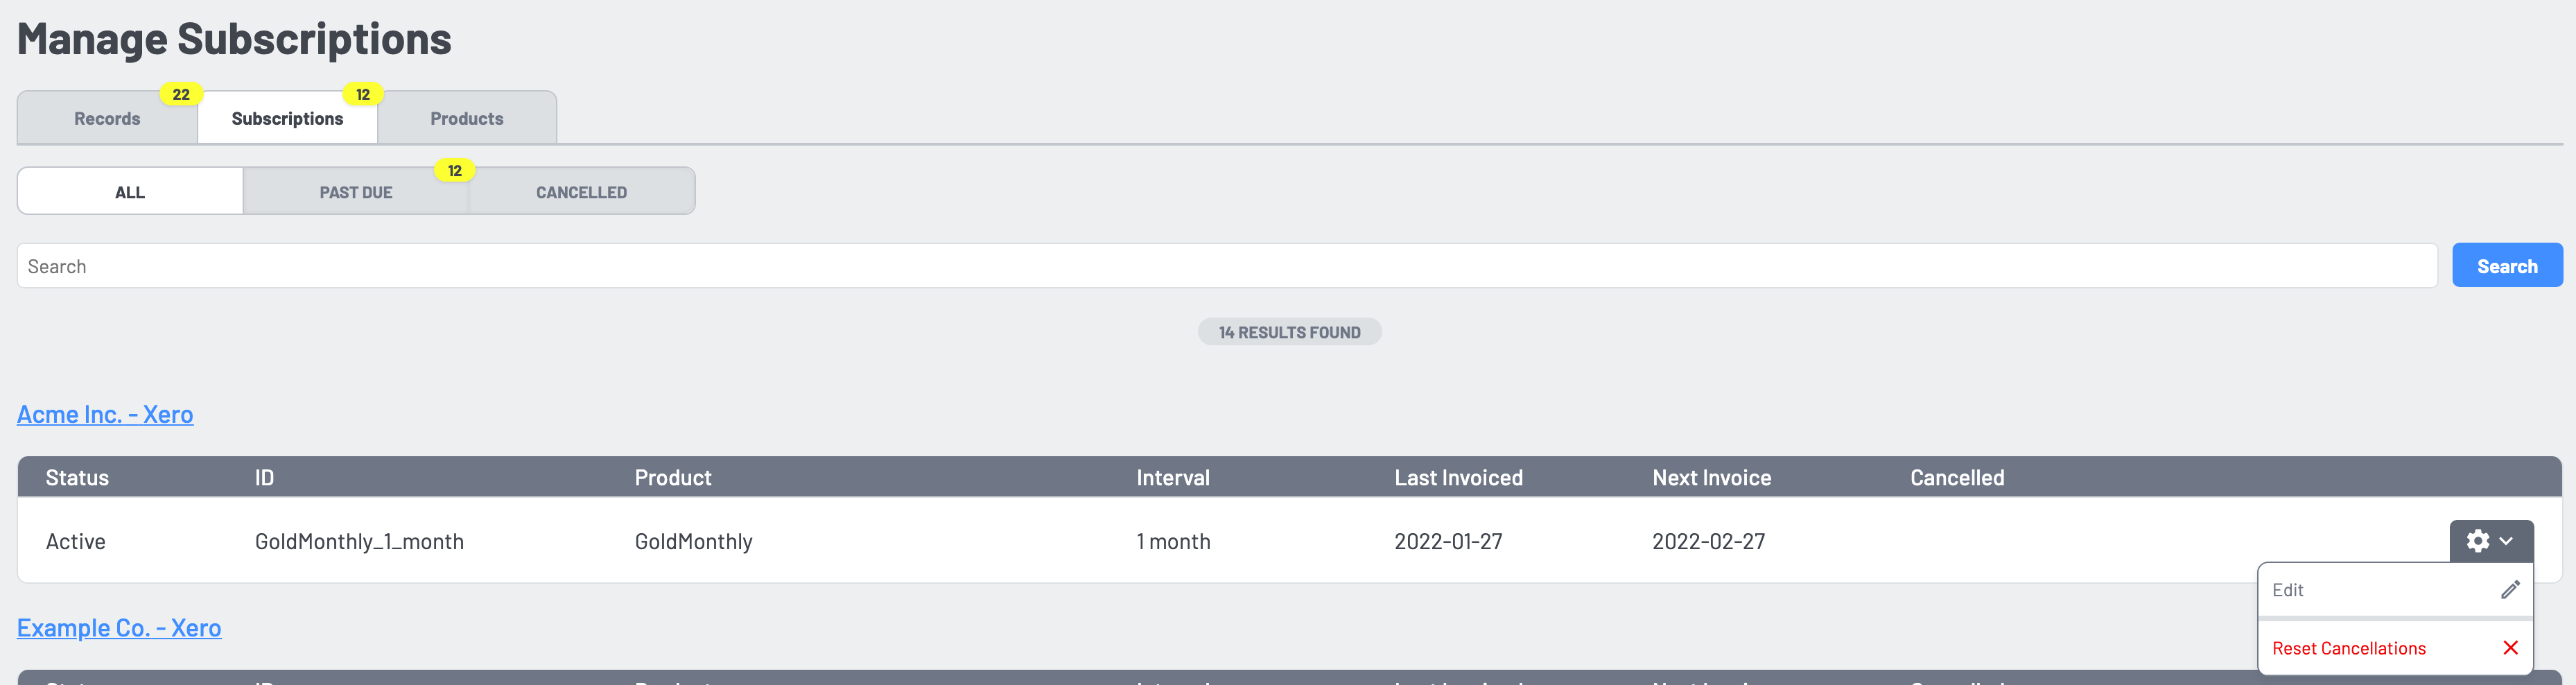The image size is (2576, 685).
Task: Click the blue Search button
Action: 2507,266
